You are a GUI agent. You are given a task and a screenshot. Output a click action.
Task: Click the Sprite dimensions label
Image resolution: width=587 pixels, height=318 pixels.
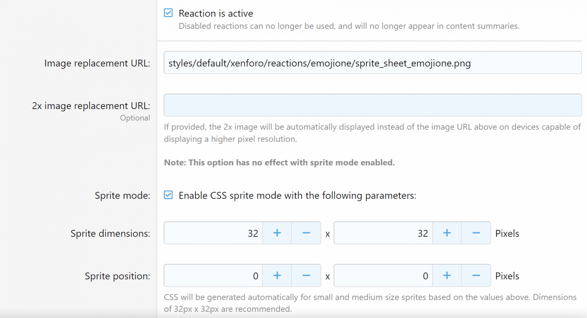[110, 233]
